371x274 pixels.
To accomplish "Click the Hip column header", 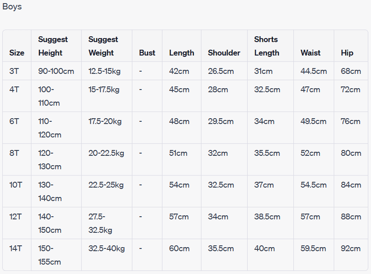I will [x=347, y=53].
